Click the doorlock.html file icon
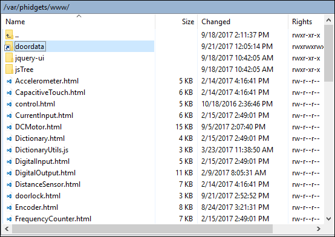Screen dimensions: 335x237 click(x=9, y=196)
